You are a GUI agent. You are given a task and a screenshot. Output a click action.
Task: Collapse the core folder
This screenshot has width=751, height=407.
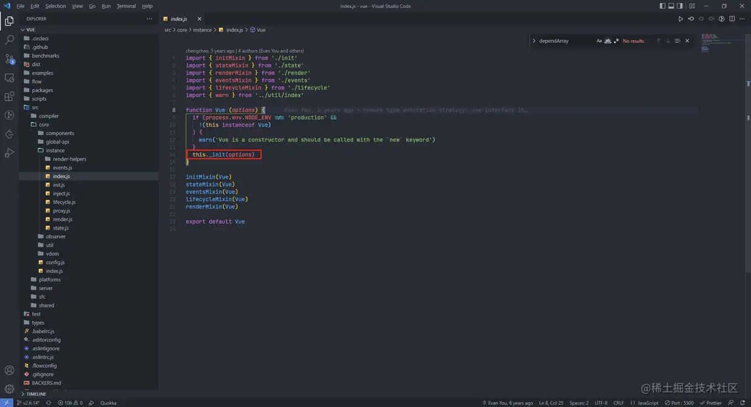88,125
